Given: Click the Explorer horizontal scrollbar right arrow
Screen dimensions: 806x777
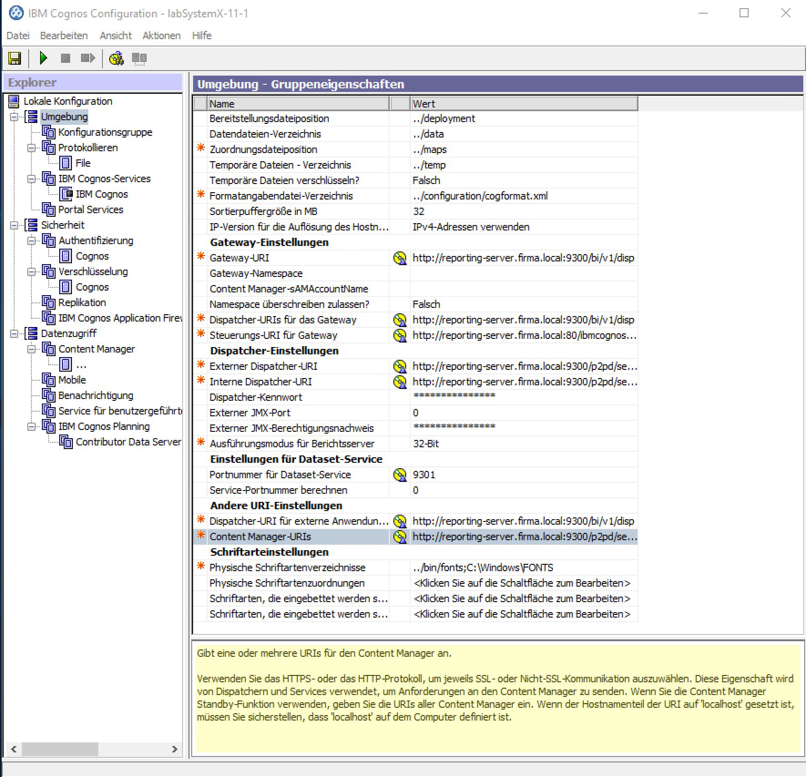Looking at the screenshot, I should tap(174, 749).
